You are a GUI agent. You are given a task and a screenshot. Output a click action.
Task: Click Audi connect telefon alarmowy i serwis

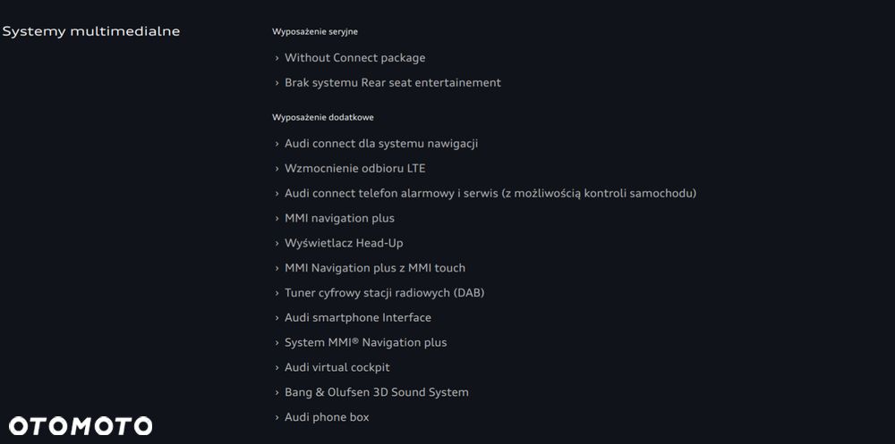[490, 193]
